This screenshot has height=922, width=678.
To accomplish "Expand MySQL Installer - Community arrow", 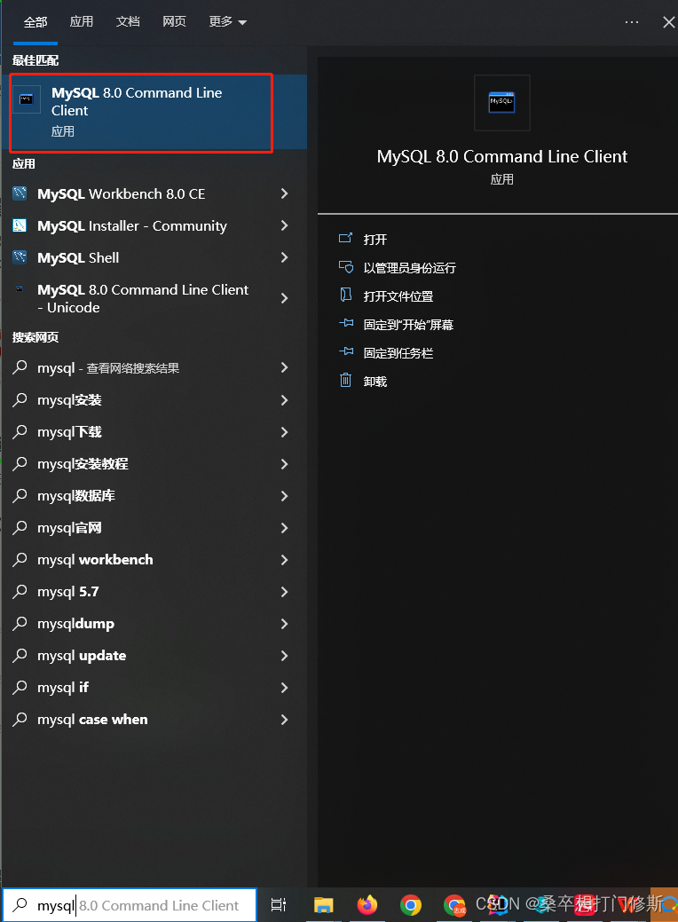I will (x=285, y=225).
